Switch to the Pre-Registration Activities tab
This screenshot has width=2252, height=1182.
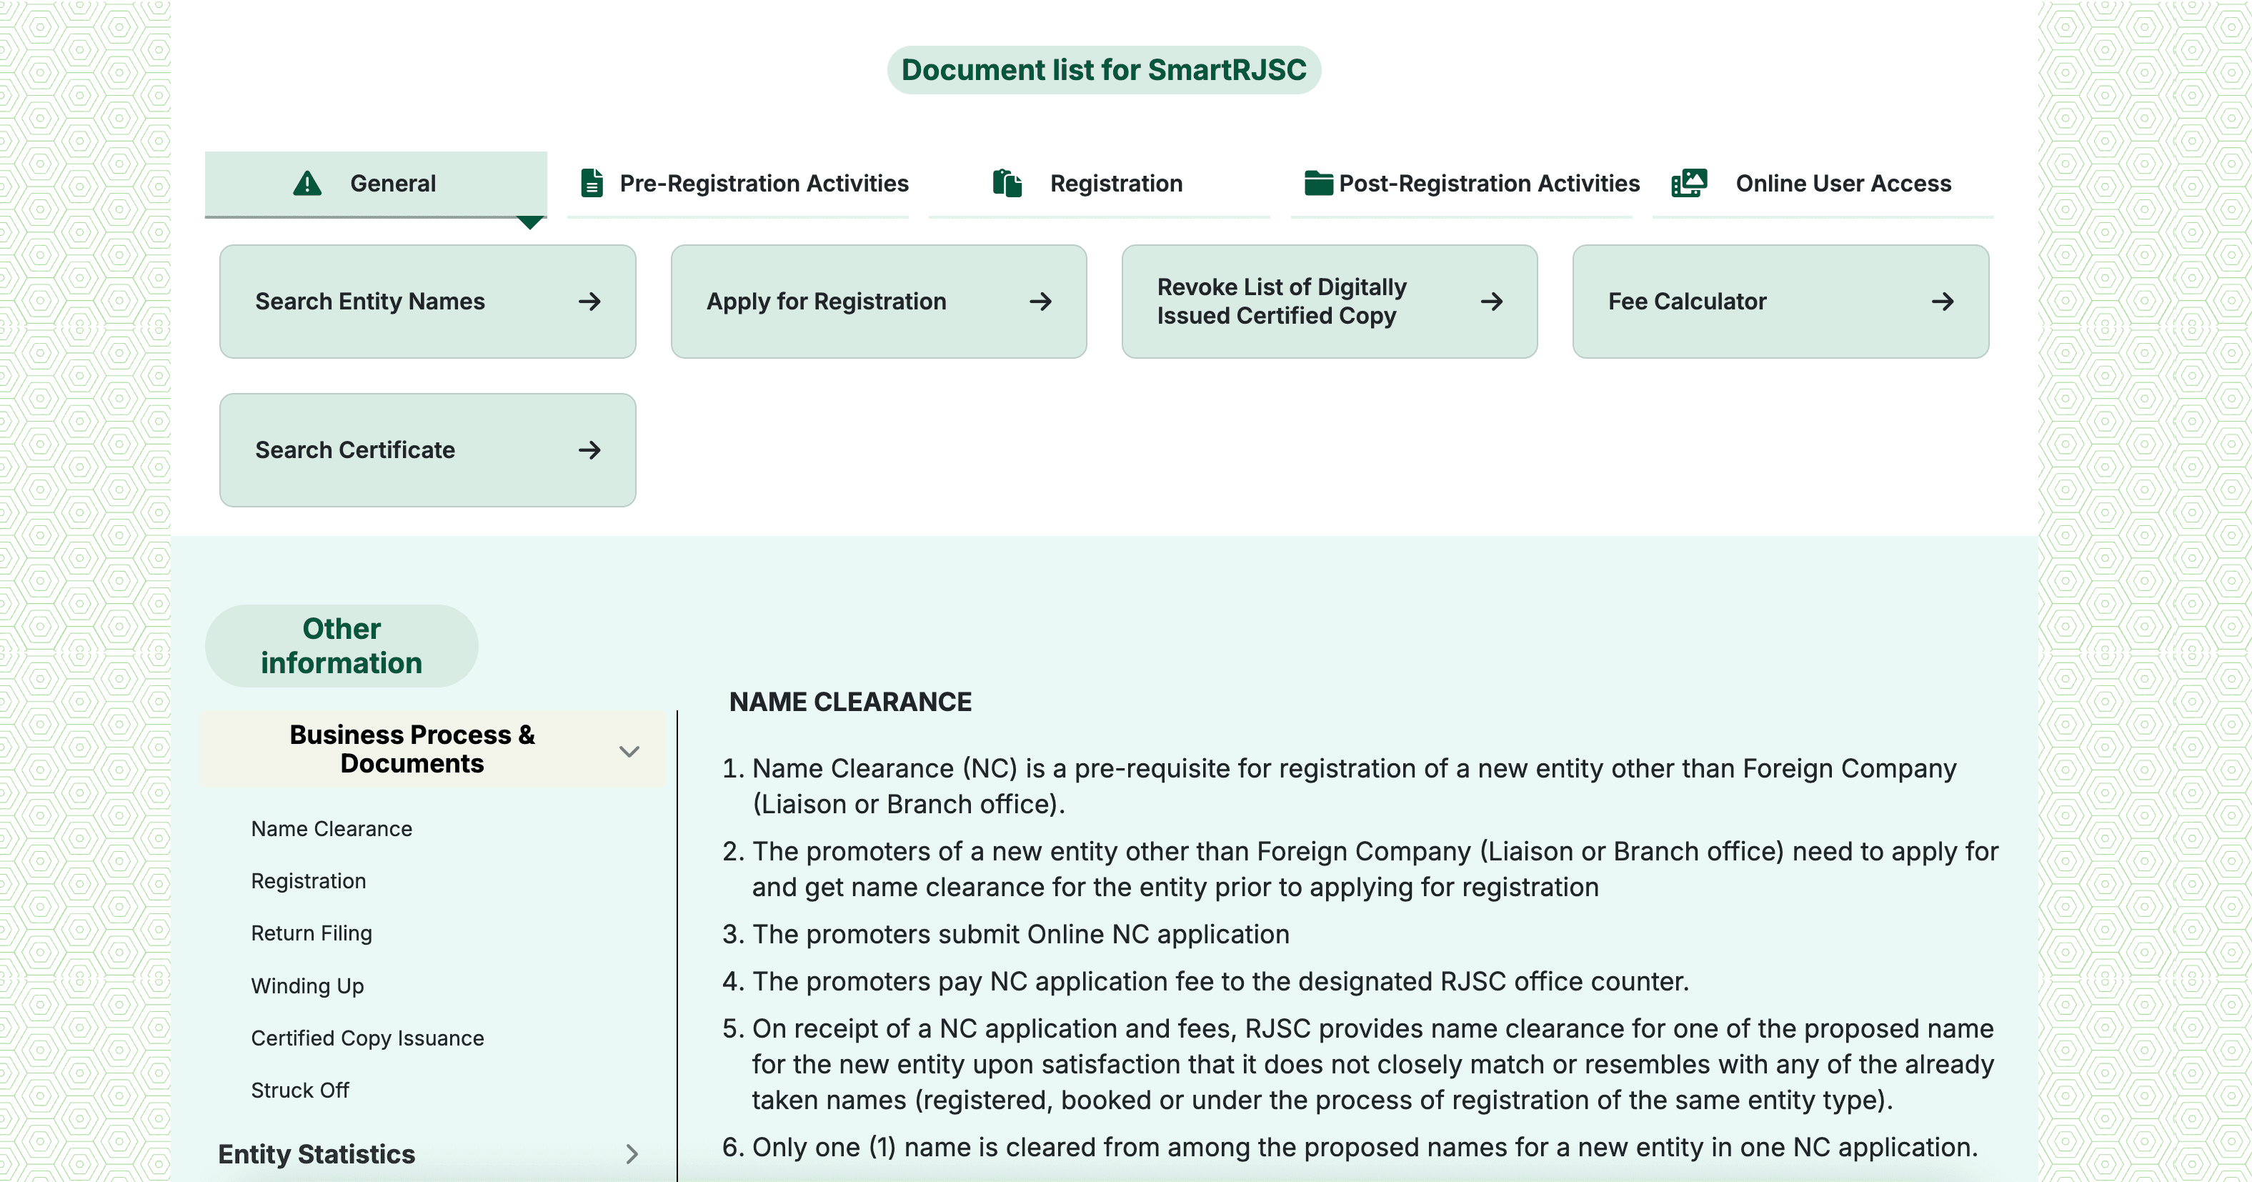[x=763, y=183]
